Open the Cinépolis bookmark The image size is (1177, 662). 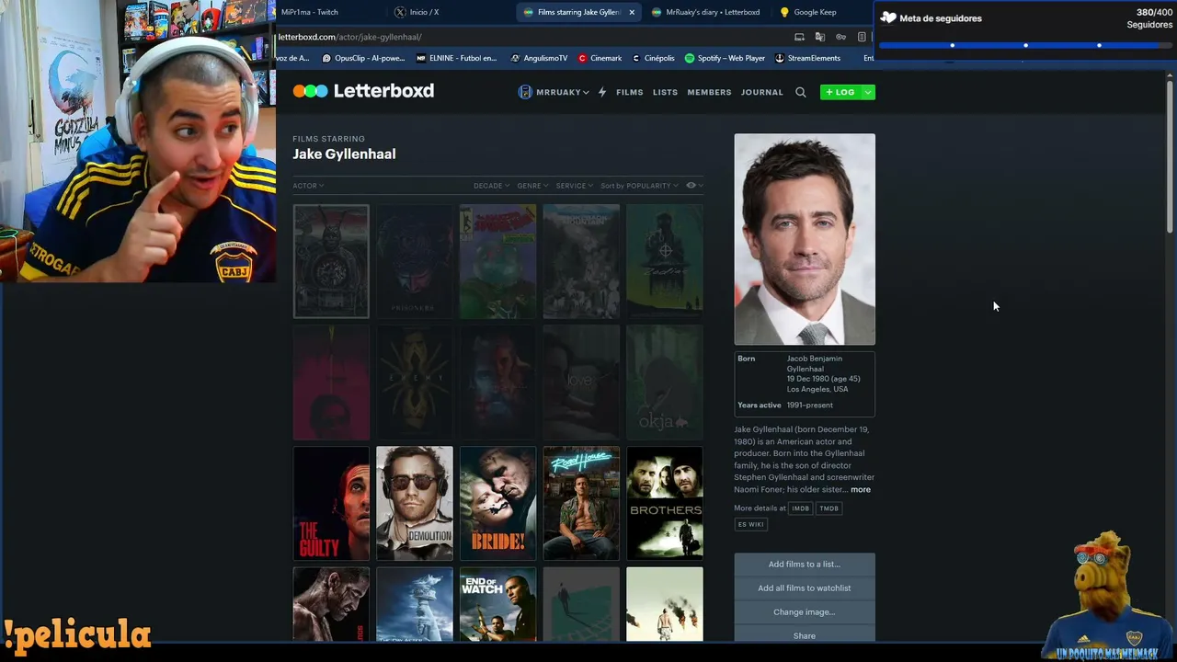click(x=653, y=58)
